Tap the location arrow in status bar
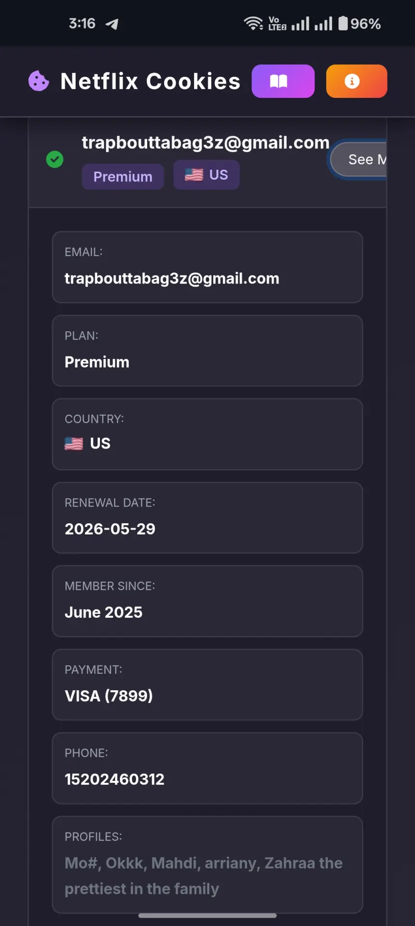The image size is (415, 926). pyautogui.click(x=112, y=24)
